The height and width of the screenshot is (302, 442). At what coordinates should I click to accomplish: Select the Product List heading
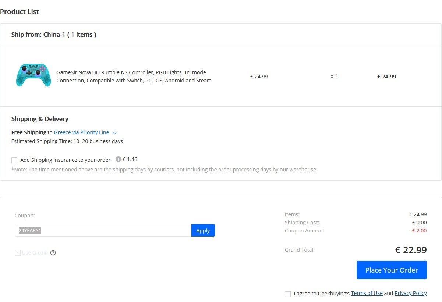pyautogui.click(x=20, y=11)
